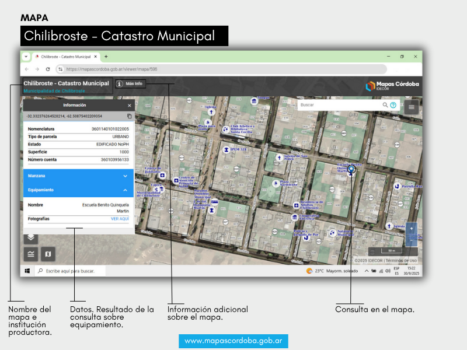This screenshot has height=350, width=467.
Task: Open the legend icon above the taskbar
Action: click(30, 254)
